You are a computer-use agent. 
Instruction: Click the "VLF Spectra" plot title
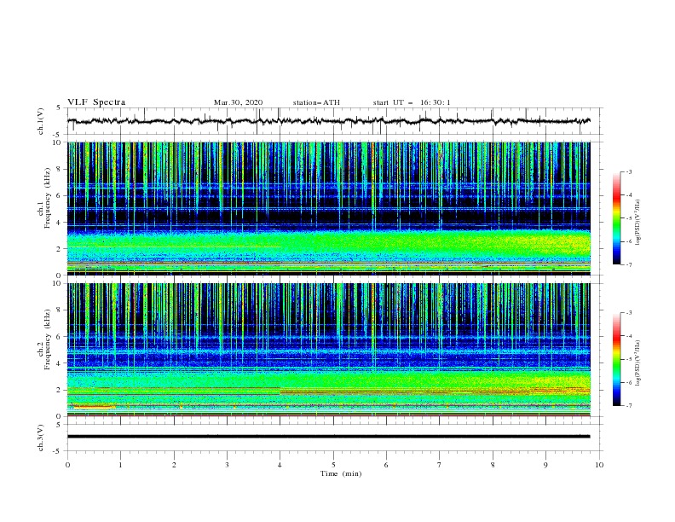pyautogui.click(x=96, y=102)
